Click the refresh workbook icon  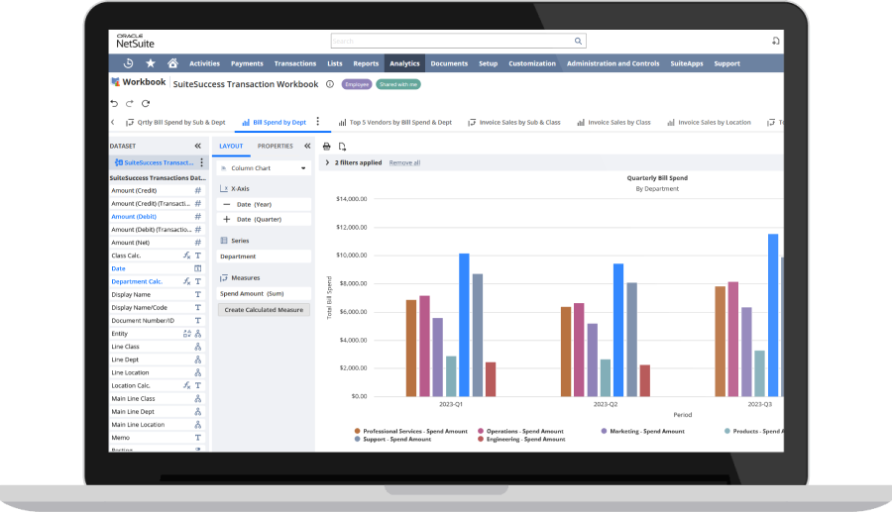(146, 103)
